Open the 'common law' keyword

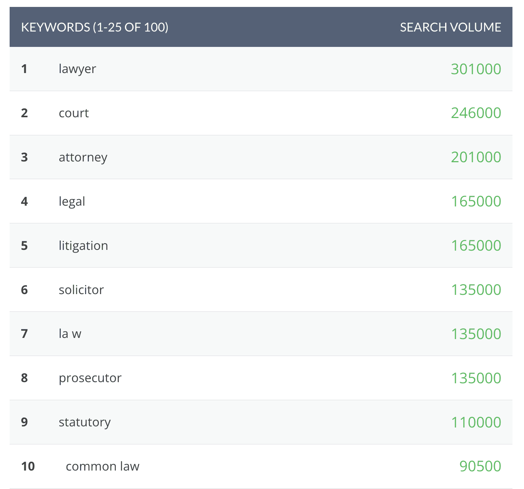tap(102, 466)
